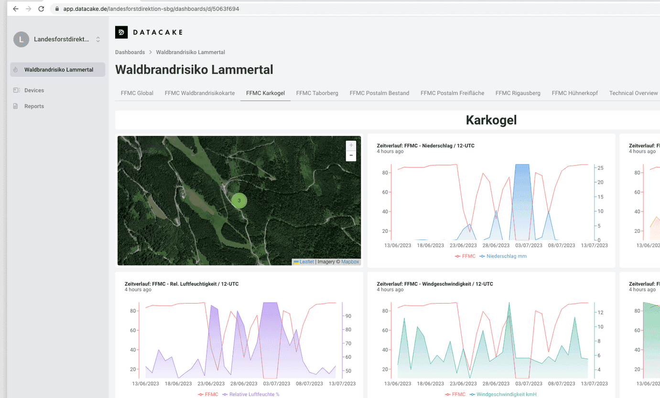Click the Datacake logo
Viewport: 660px width, 398px height.
click(x=149, y=32)
